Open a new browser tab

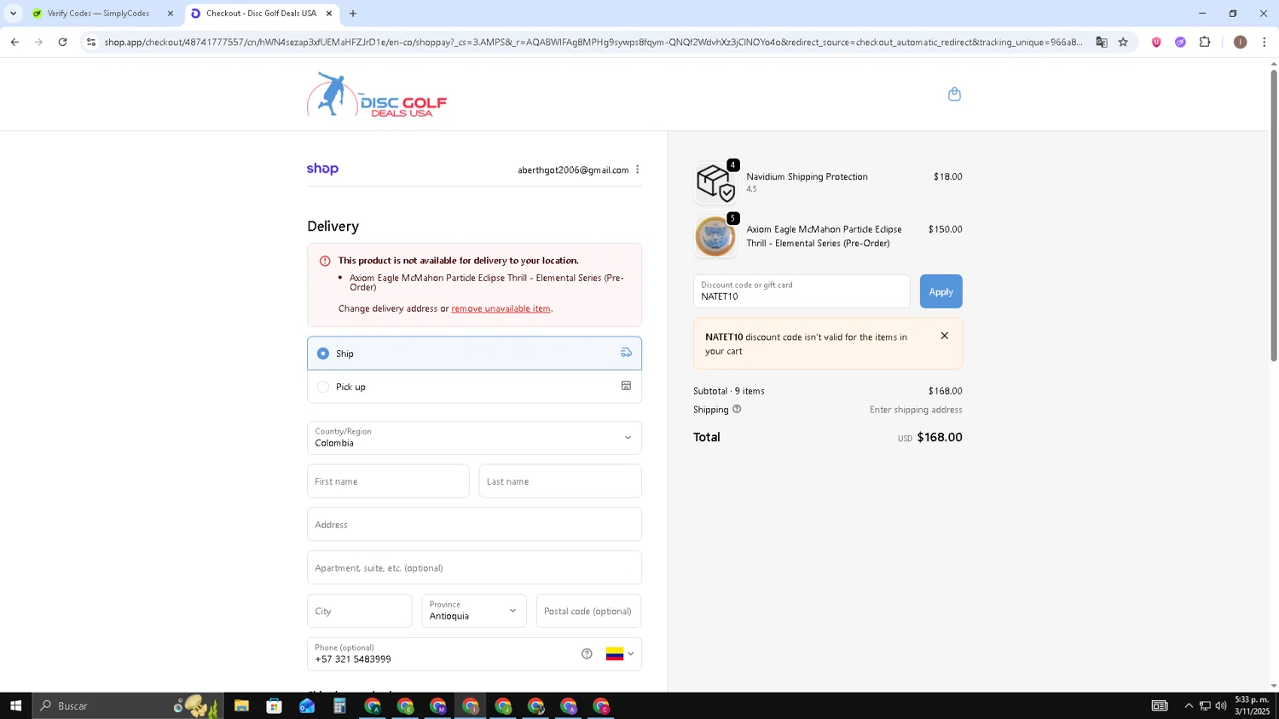[x=353, y=14]
